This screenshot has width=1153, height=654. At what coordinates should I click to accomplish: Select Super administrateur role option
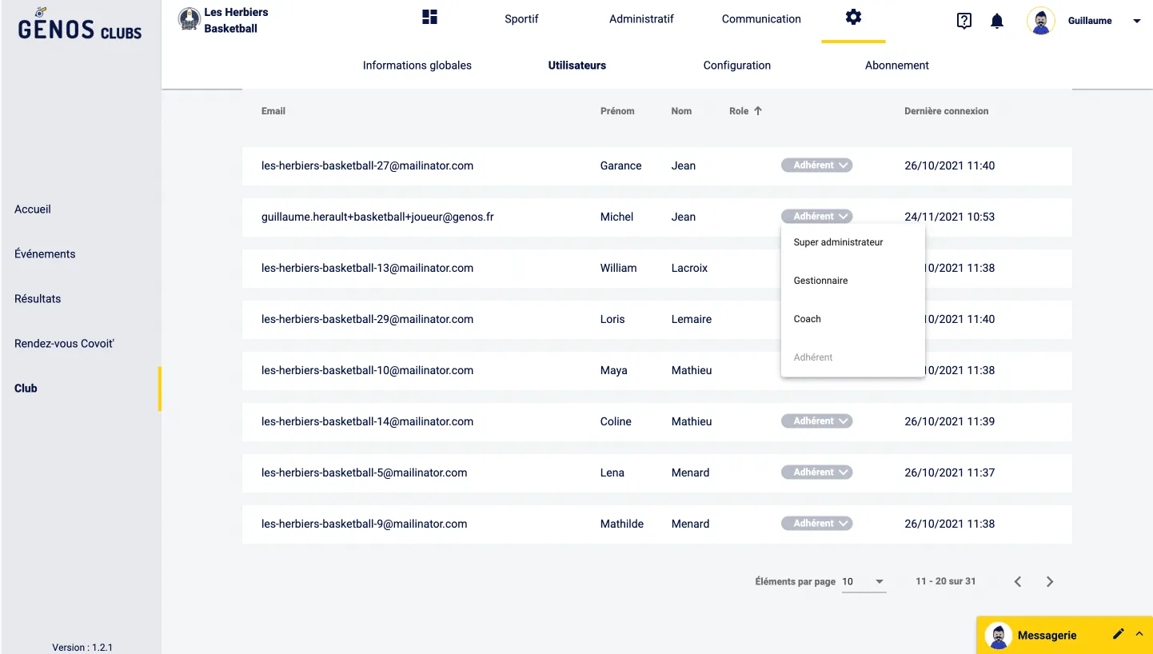tap(838, 242)
